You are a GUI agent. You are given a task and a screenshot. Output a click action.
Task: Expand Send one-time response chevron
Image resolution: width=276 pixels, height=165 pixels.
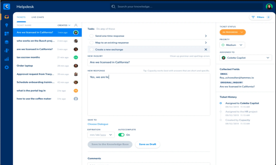click(x=206, y=36)
